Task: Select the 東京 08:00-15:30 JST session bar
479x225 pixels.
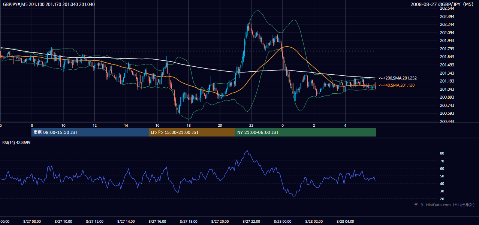Action: click(90, 132)
